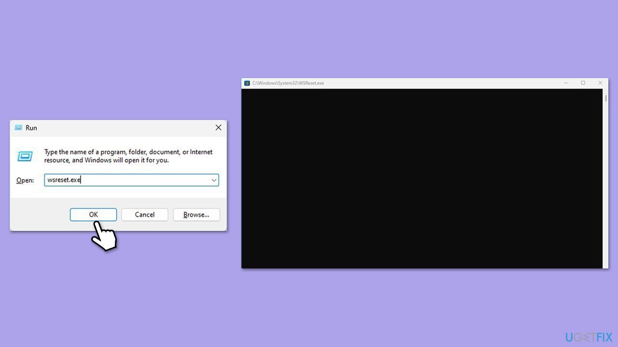
Task: Cancel the Run dialog
Action: pyautogui.click(x=144, y=214)
